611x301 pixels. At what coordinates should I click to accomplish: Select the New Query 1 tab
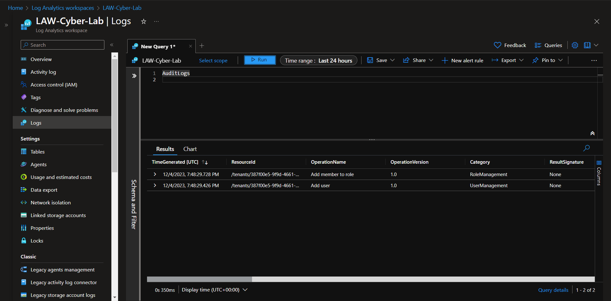pyautogui.click(x=158, y=46)
